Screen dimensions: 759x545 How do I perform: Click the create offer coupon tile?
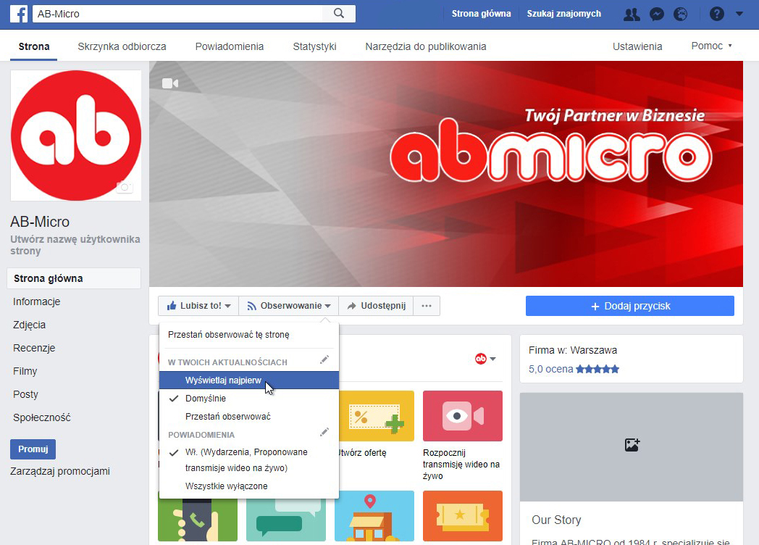pos(374,416)
